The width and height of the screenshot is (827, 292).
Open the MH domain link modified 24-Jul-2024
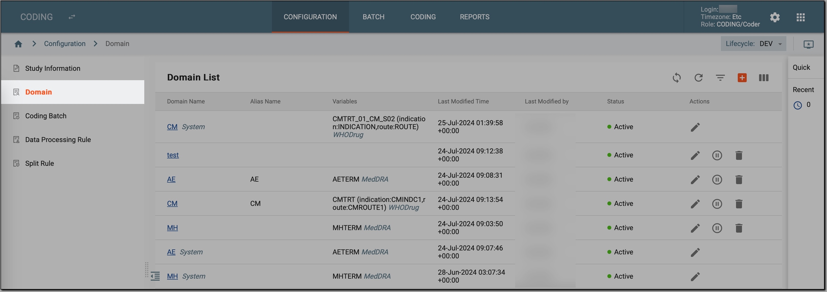[x=172, y=228]
